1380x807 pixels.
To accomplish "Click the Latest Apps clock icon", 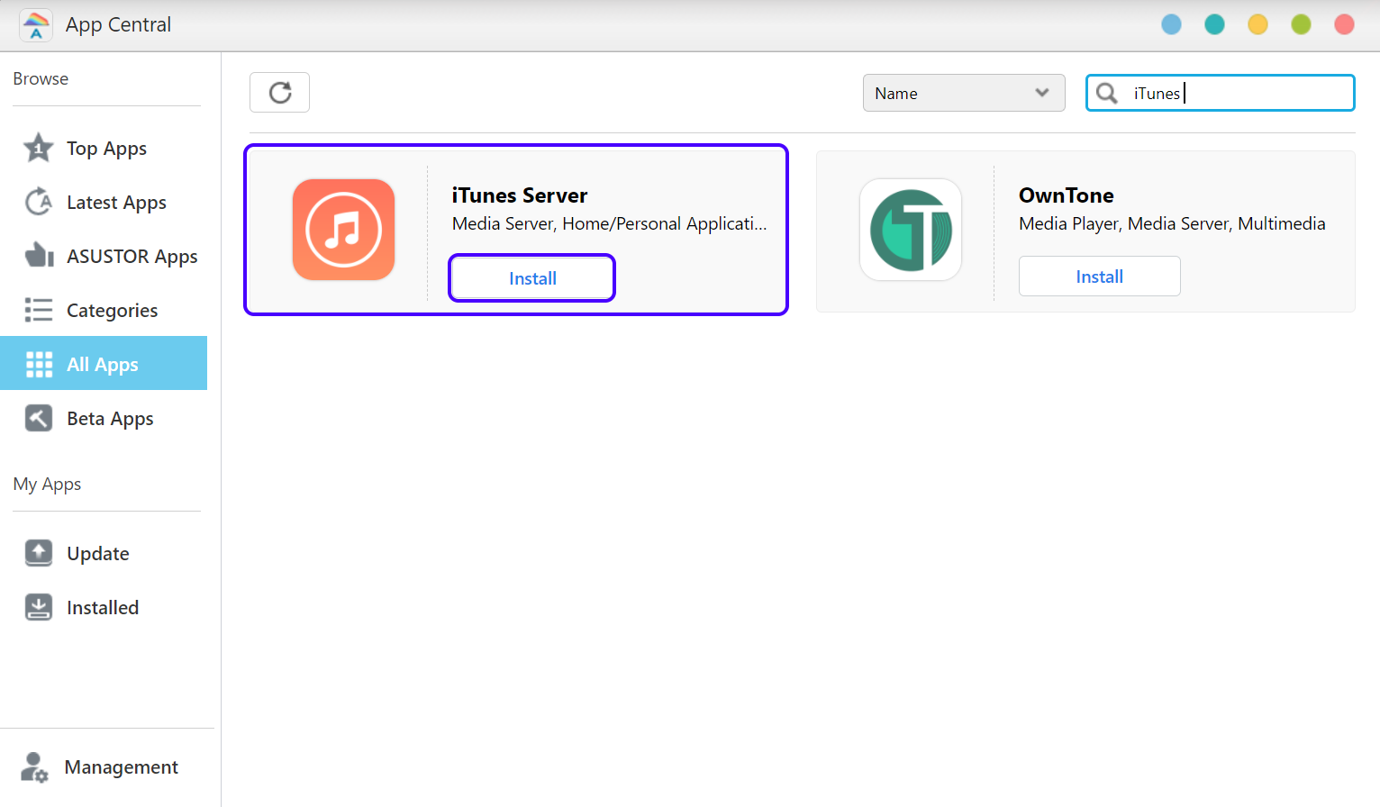I will coord(39,202).
